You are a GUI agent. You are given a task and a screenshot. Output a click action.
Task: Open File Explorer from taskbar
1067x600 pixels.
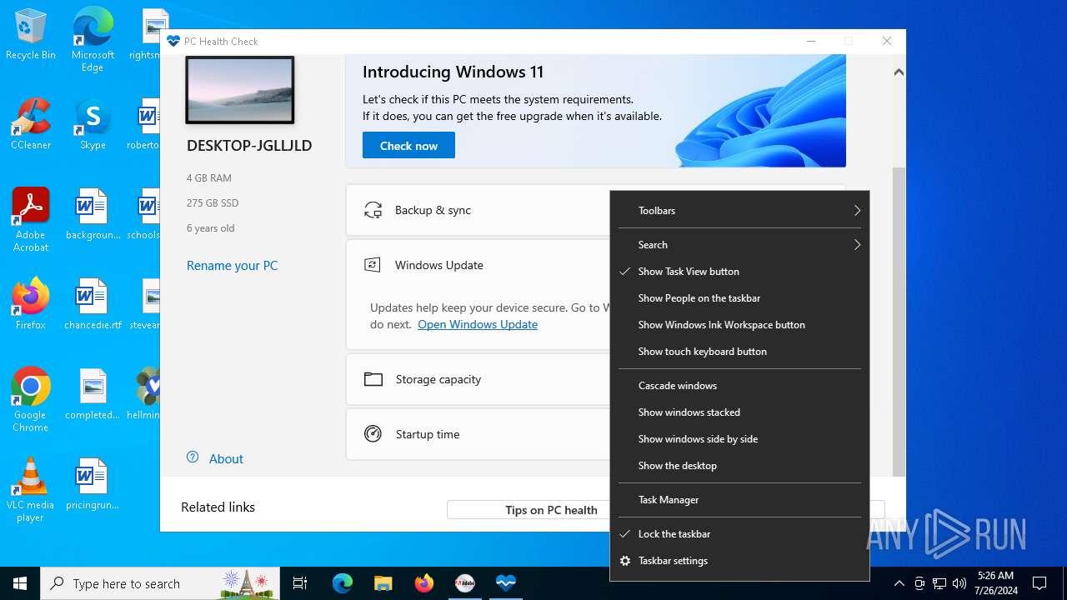tap(383, 583)
